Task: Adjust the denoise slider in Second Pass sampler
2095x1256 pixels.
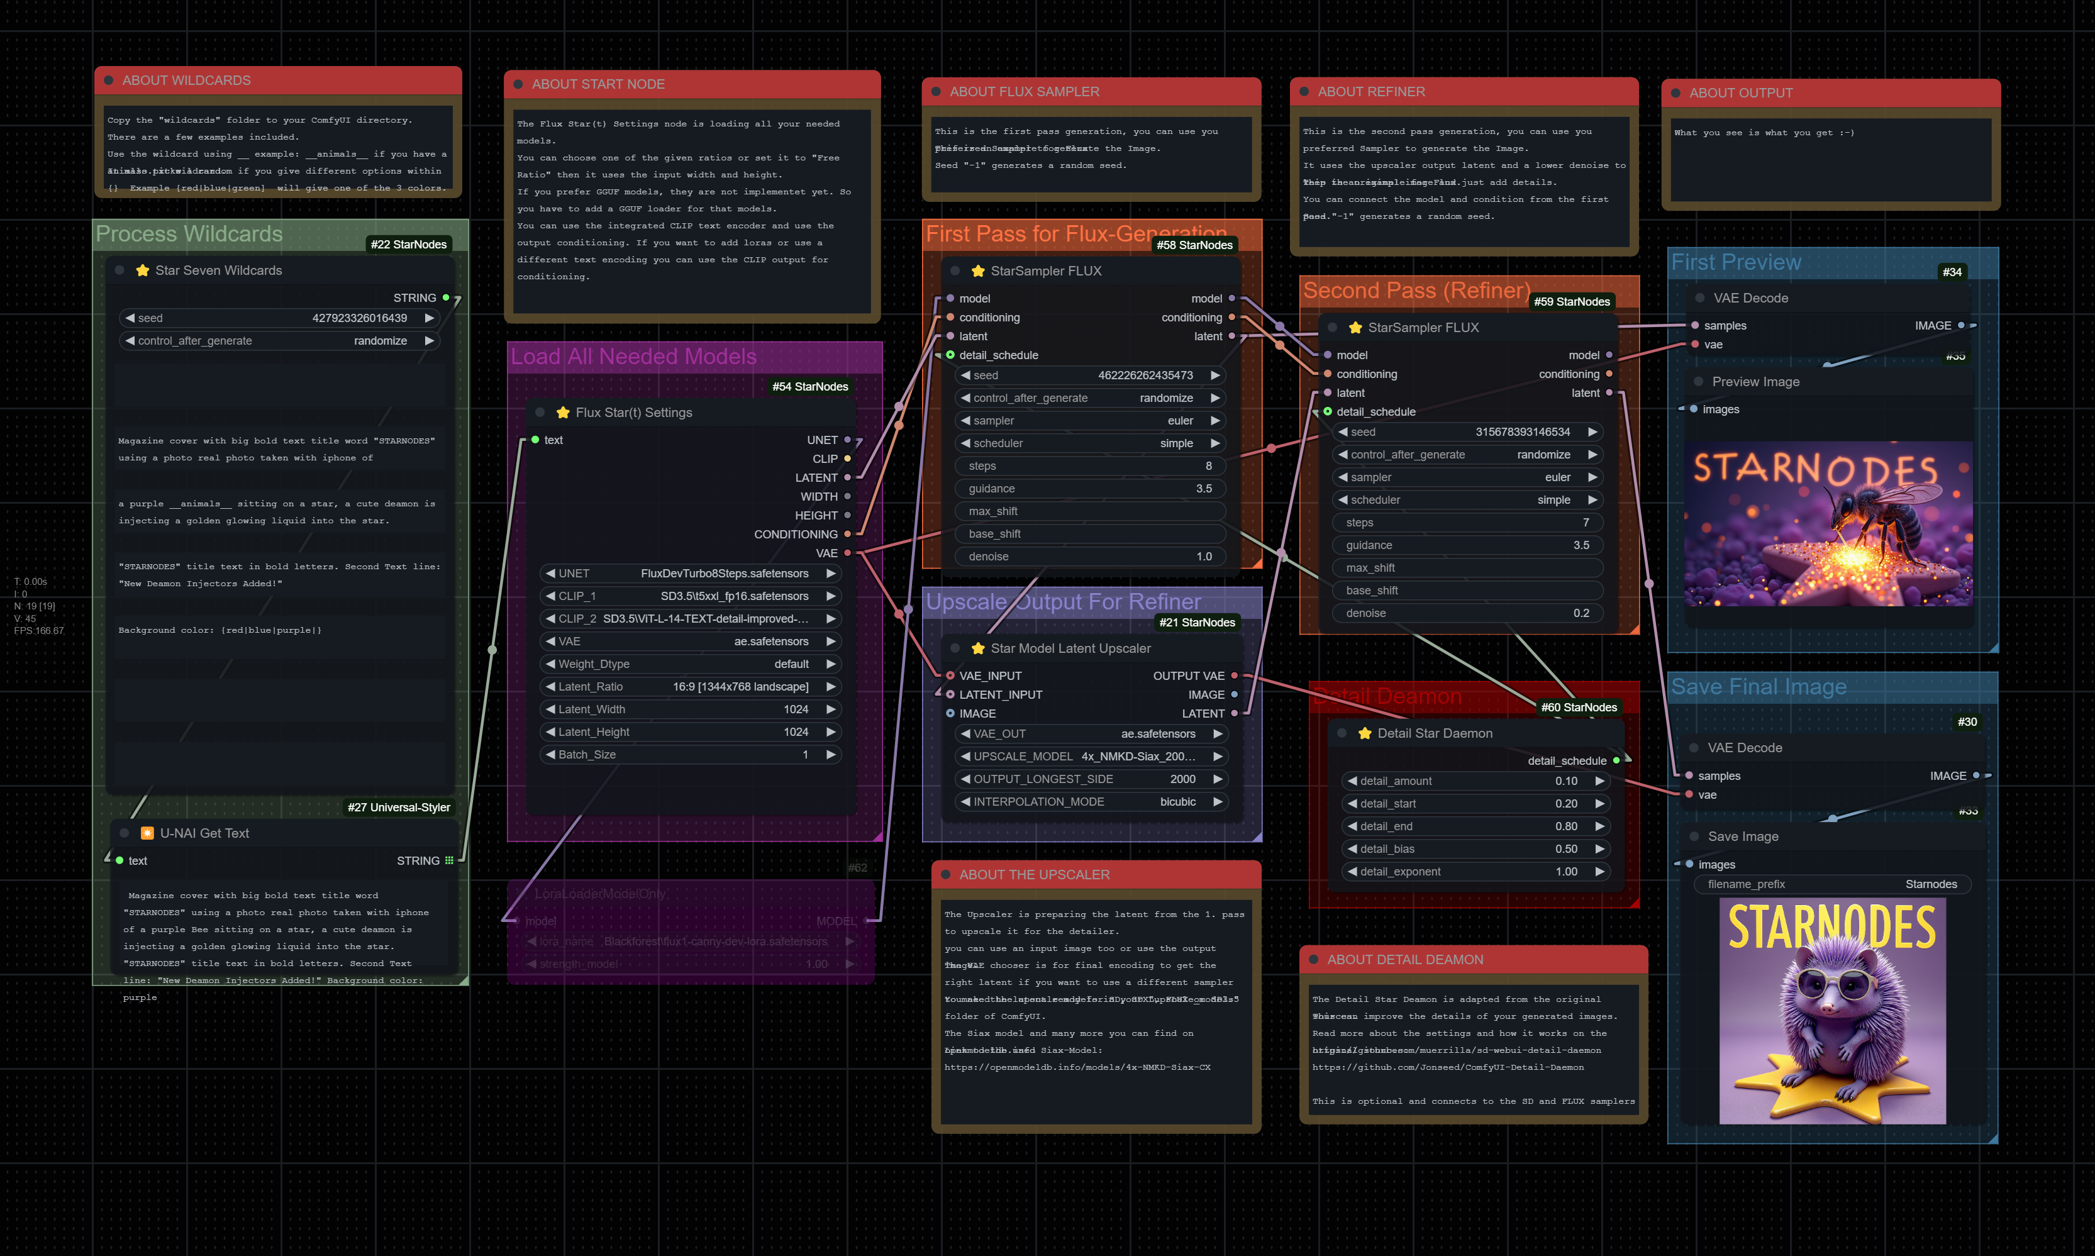Action: pos(1468,614)
